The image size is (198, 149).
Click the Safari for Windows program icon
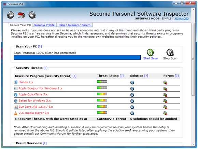click(x=15, y=101)
